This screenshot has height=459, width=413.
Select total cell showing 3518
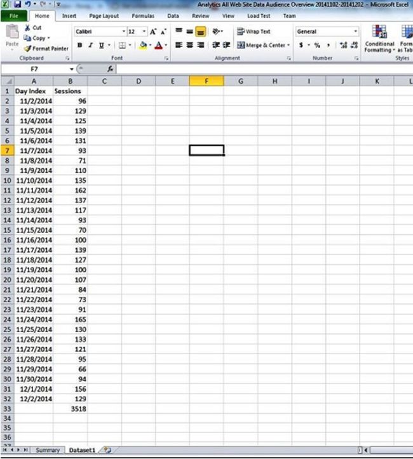(x=71, y=409)
